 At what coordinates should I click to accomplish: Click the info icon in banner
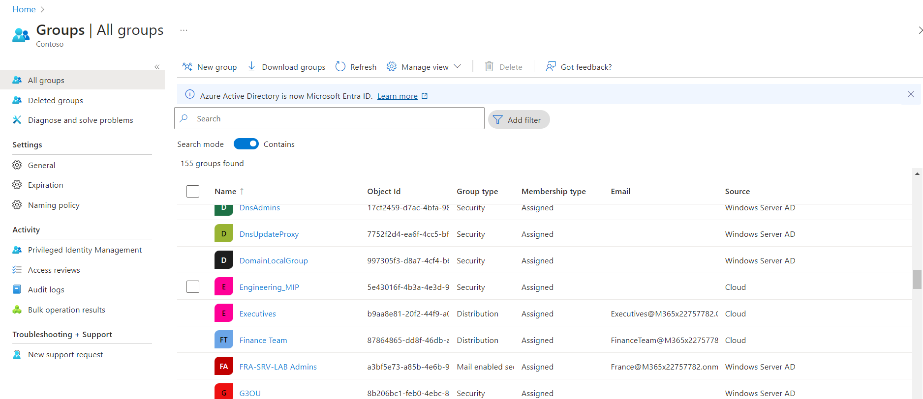tap(189, 94)
